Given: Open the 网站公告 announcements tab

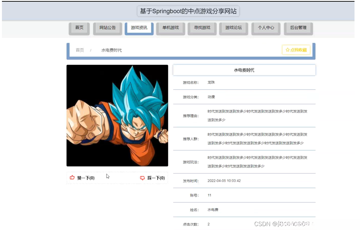Looking at the screenshot, I should [x=107, y=28].
